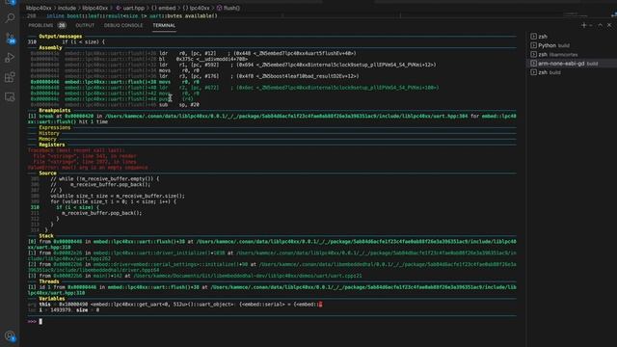Close the terminal panel with X icon
617x347 pixels.
point(609,25)
